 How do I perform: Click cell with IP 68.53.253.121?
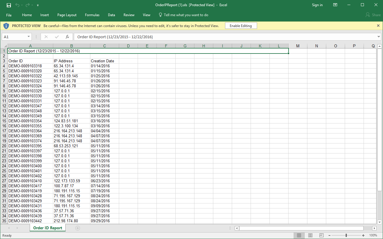point(71,146)
